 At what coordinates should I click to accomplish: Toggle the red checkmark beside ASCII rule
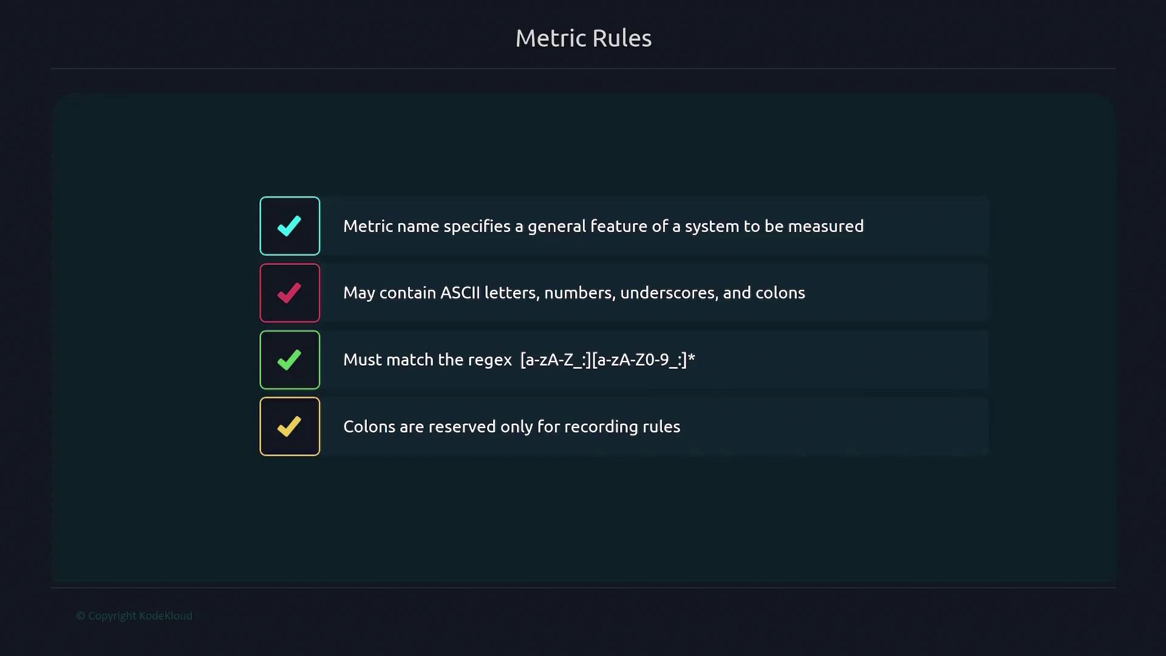coord(290,293)
